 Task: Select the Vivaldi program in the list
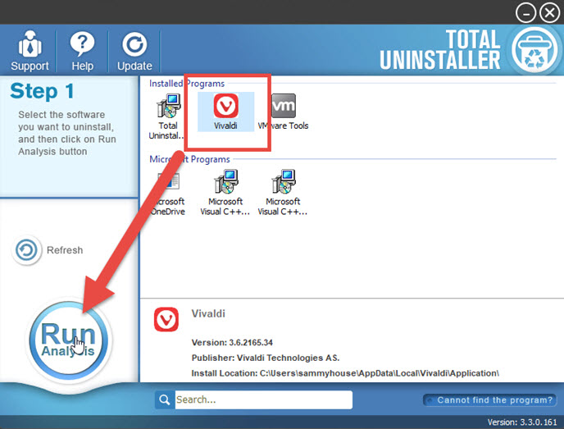225,112
